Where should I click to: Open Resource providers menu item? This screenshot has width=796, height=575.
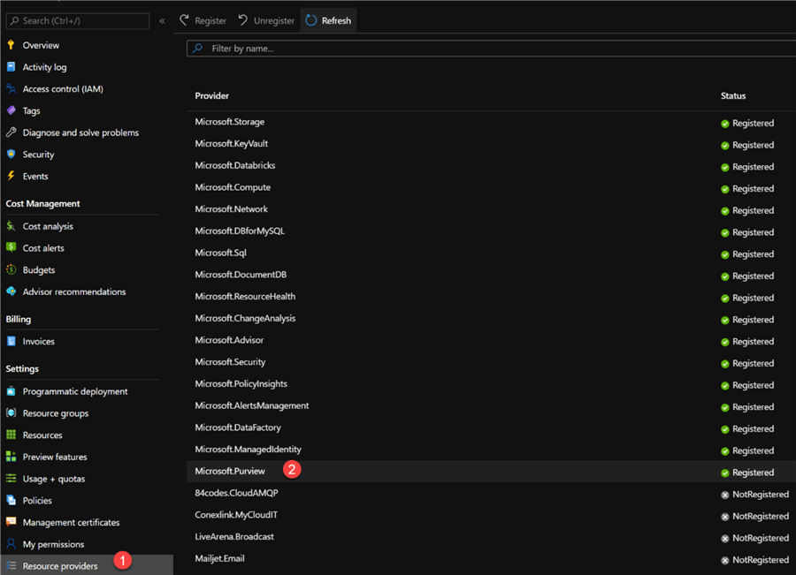coord(60,566)
